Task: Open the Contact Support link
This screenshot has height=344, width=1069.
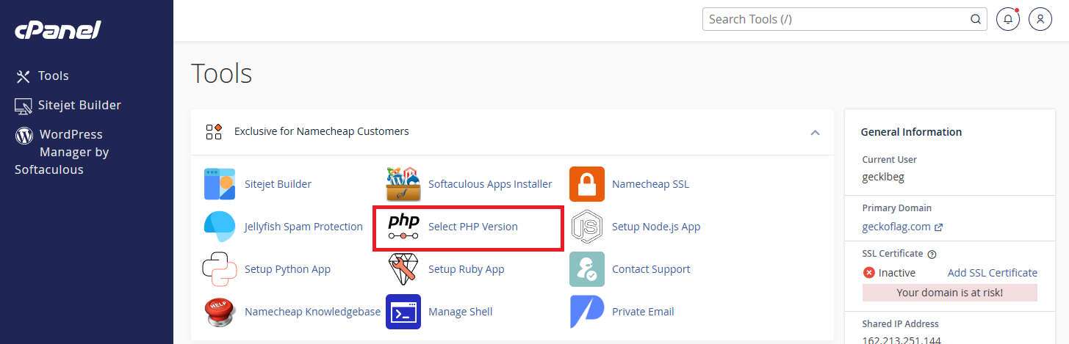Action: [651, 269]
